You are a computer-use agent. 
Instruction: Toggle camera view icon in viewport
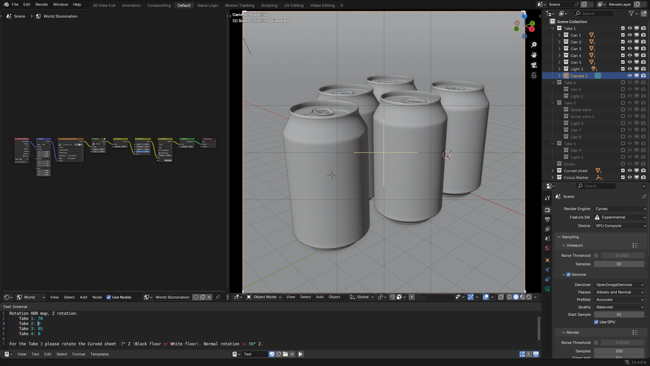[534, 65]
